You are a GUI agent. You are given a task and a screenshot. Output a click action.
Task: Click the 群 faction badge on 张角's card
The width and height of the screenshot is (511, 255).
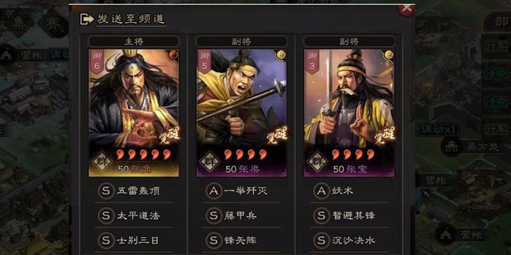(102, 161)
